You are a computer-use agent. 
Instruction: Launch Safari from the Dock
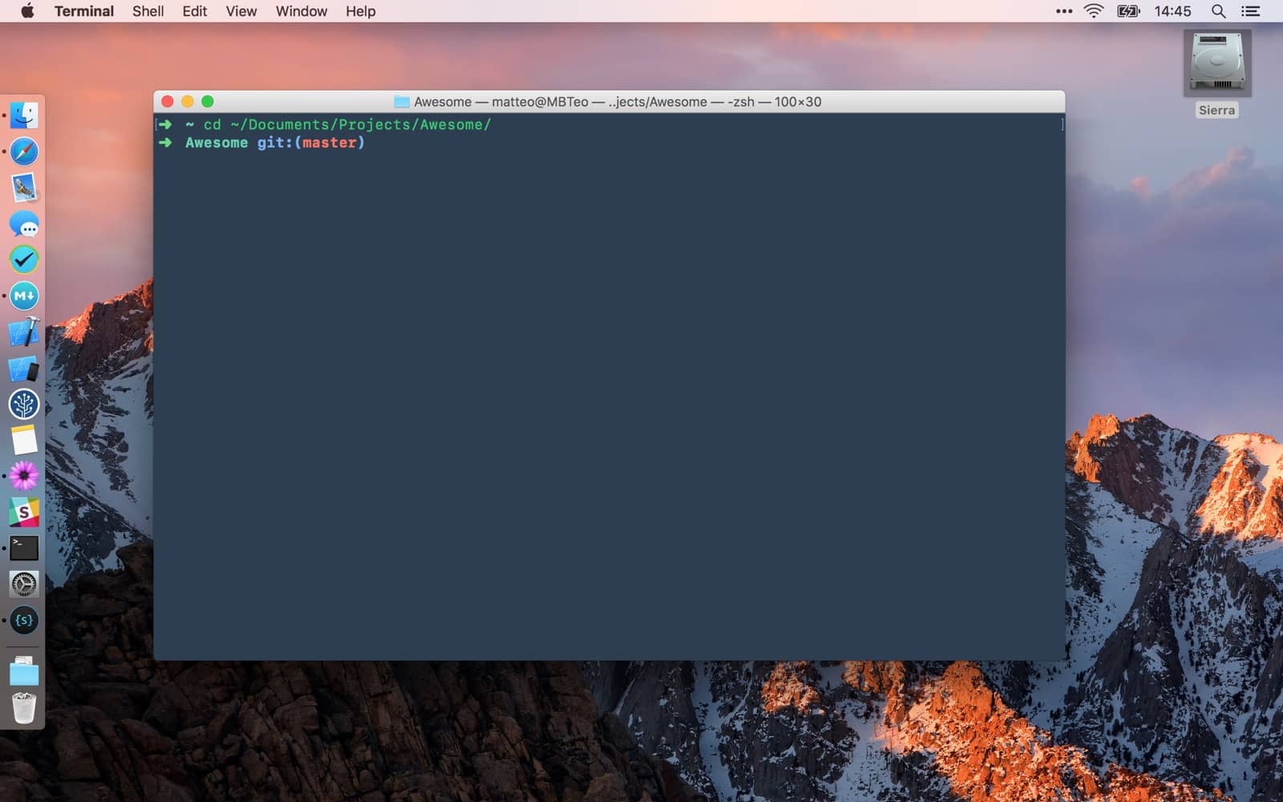pos(23,152)
